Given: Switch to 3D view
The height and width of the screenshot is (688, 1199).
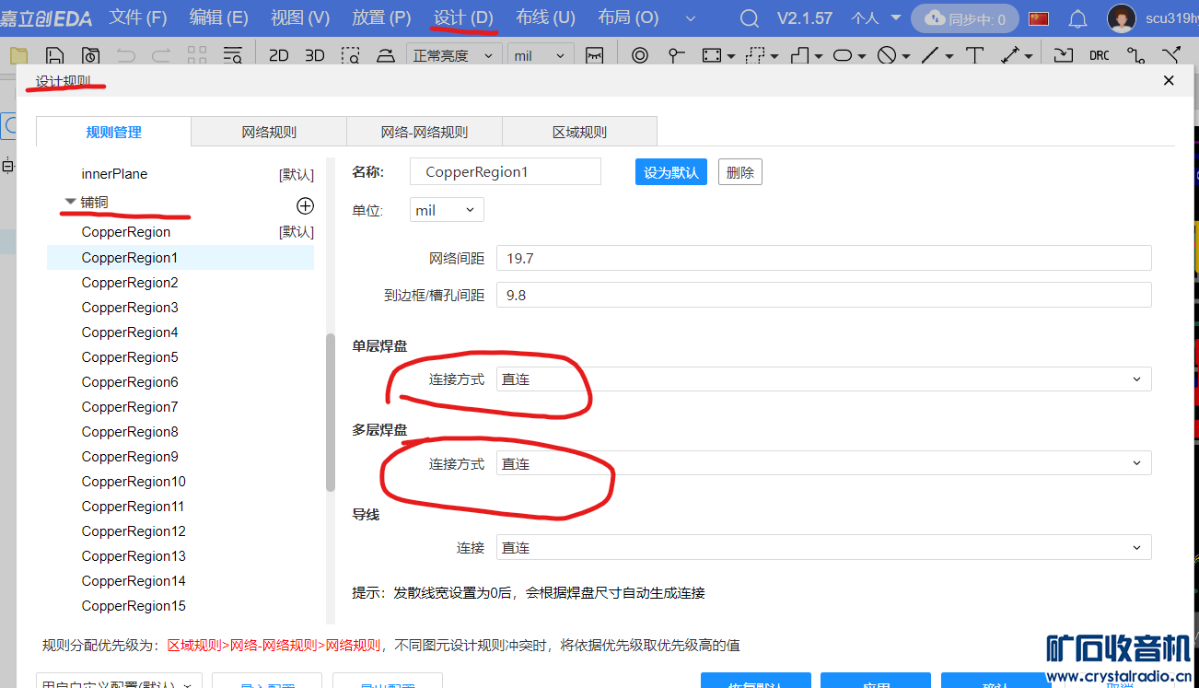Looking at the screenshot, I should pyautogui.click(x=315, y=55).
